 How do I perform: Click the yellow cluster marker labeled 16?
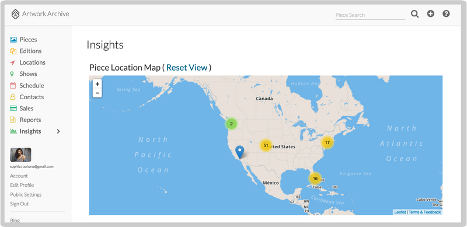pos(315,179)
